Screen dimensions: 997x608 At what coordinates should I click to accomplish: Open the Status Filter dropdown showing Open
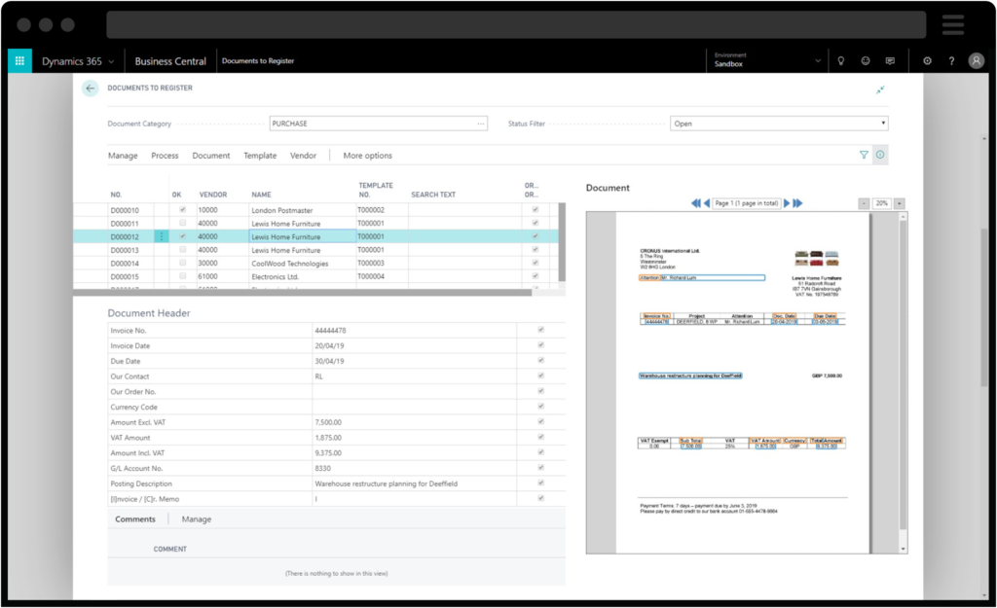tap(883, 123)
